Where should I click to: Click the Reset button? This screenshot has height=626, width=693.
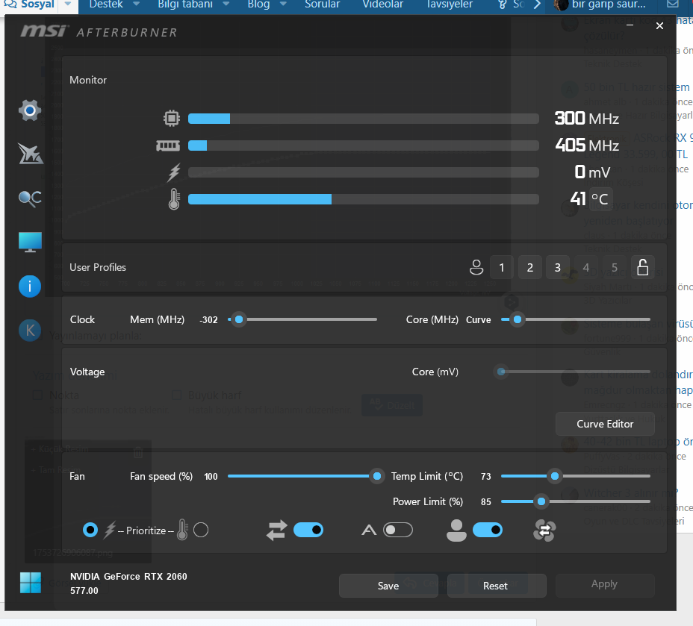pos(495,586)
